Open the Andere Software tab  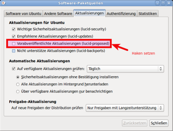coord(58,13)
